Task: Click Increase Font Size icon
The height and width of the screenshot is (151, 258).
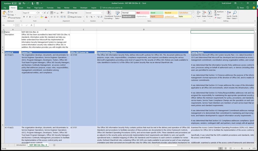Action: [x=45, y=13]
